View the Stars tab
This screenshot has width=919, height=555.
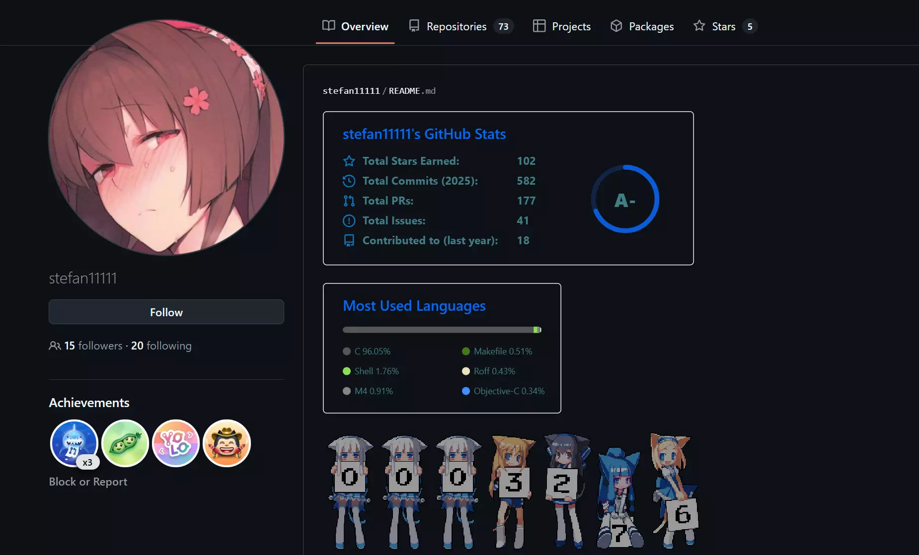(x=725, y=26)
